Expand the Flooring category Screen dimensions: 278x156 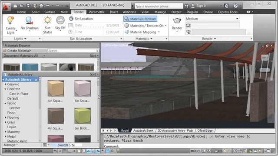[x=6, y=117]
